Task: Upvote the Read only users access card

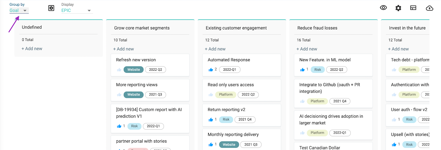Action: [x=211, y=95]
